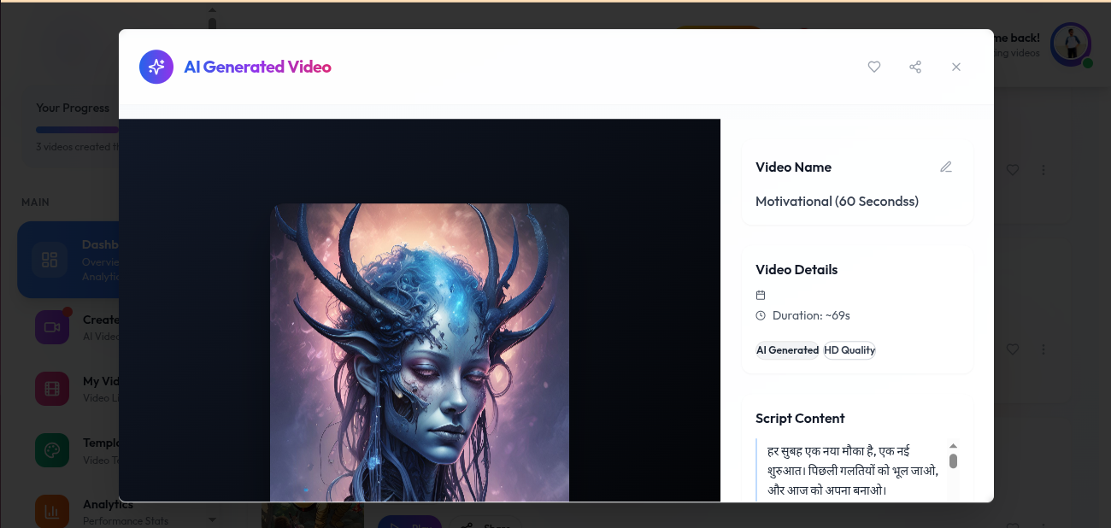The image size is (1111, 528).
Task: Click the calendar icon under Video Details
Action: click(761, 295)
